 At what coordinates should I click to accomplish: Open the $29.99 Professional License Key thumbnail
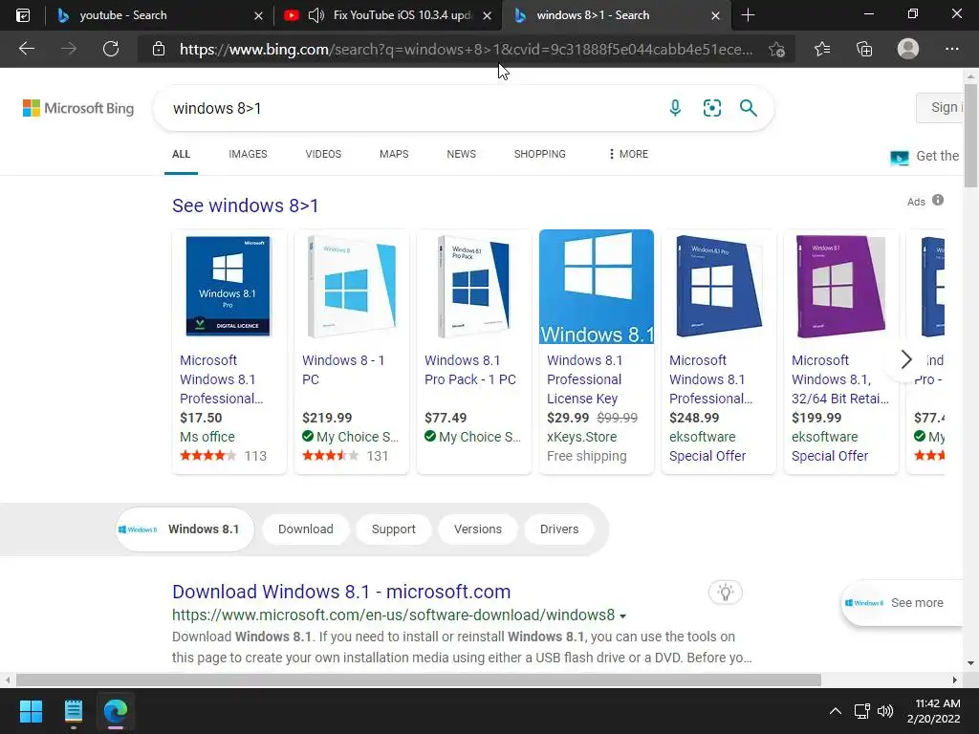click(x=597, y=287)
